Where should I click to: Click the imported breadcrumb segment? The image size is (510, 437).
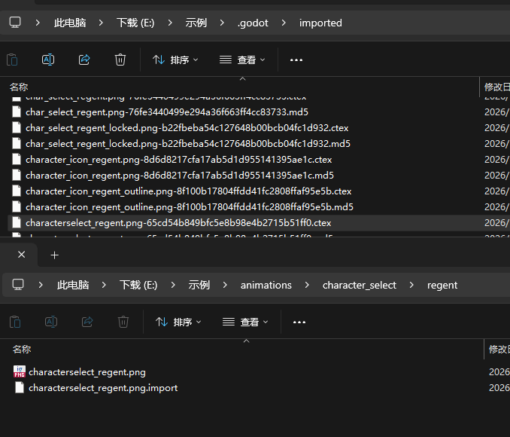[320, 23]
